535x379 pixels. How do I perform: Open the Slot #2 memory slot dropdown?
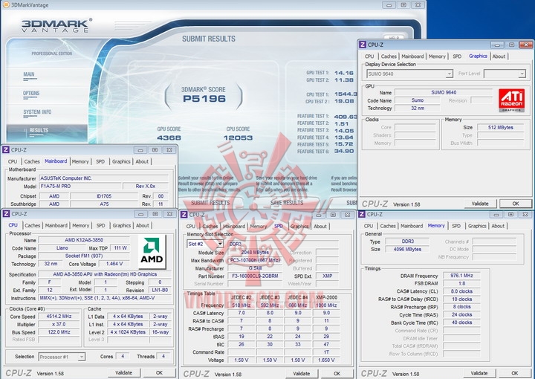click(205, 244)
